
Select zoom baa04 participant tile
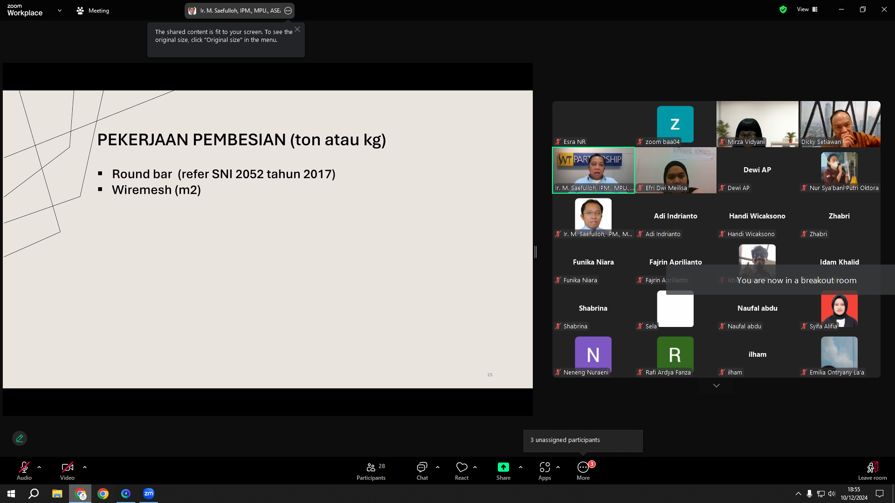(675, 124)
